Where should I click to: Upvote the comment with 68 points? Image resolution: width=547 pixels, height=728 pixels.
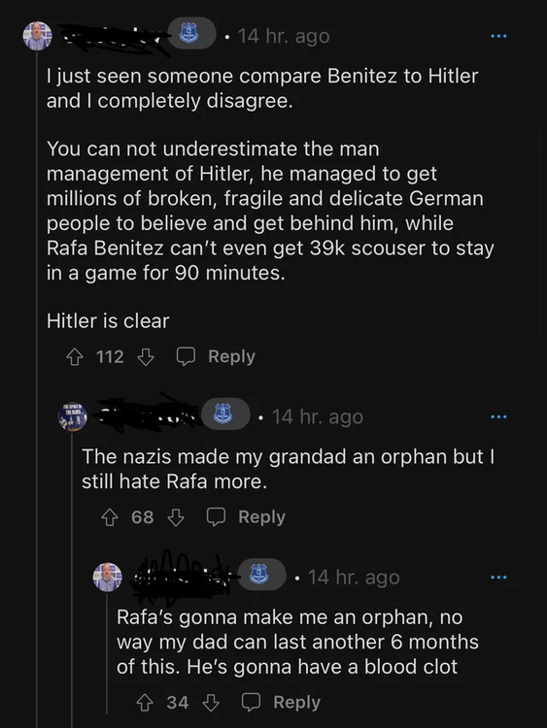pyautogui.click(x=109, y=517)
